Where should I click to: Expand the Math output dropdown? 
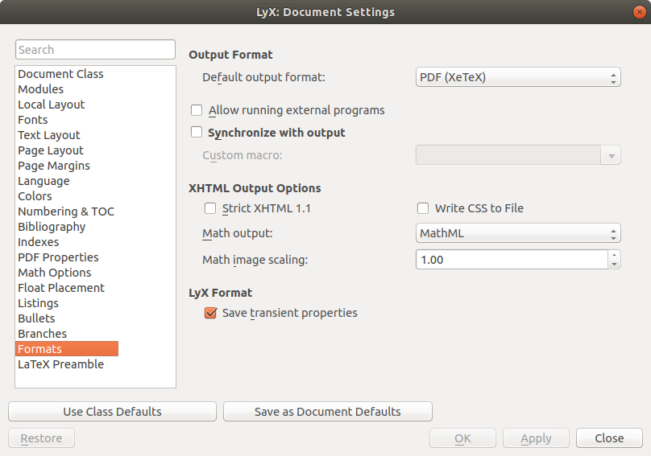click(x=518, y=234)
